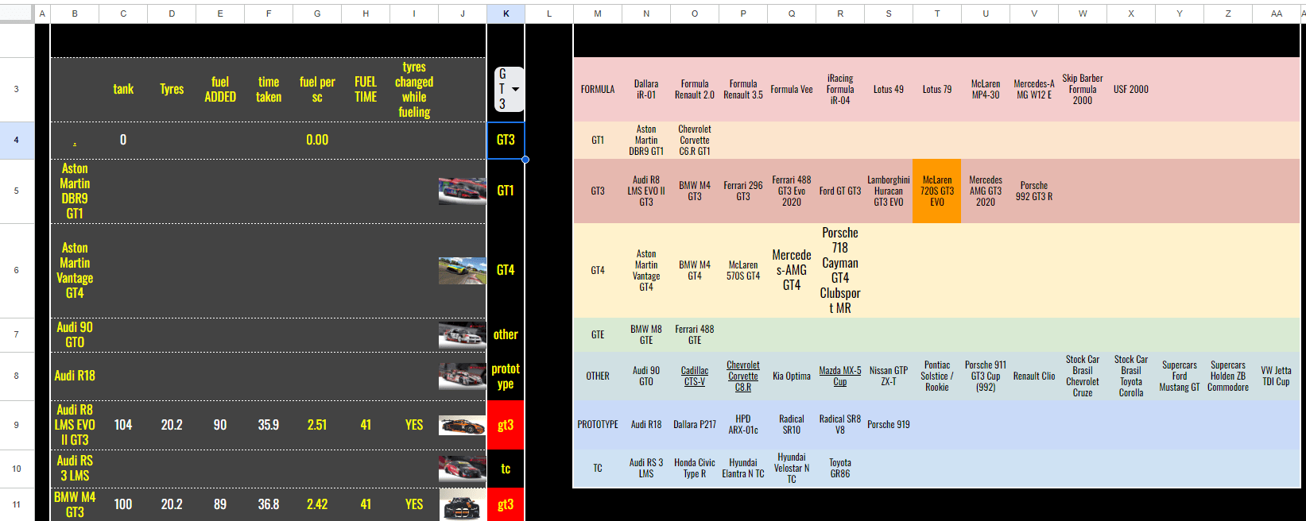The width and height of the screenshot is (1306, 521).
Task: Click the Lamborghini Huracan GT3 EVO cell
Action: click(889, 191)
